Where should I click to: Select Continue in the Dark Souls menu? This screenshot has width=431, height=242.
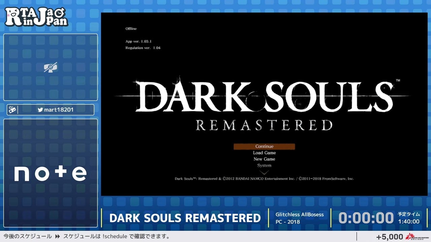[264, 147]
